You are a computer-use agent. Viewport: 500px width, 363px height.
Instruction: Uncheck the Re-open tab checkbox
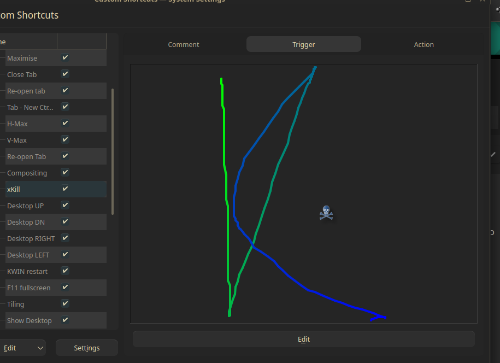pos(65,91)
